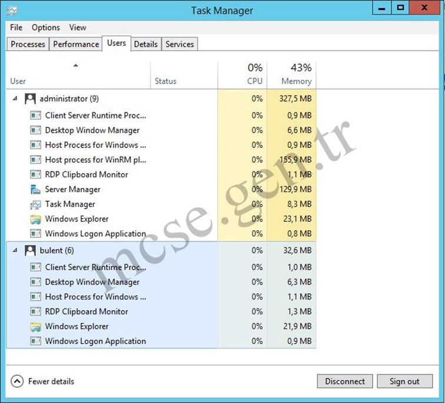
Task: Click the bulent user avatar icon
Action: pyautogui.click(x=30, y=251)
